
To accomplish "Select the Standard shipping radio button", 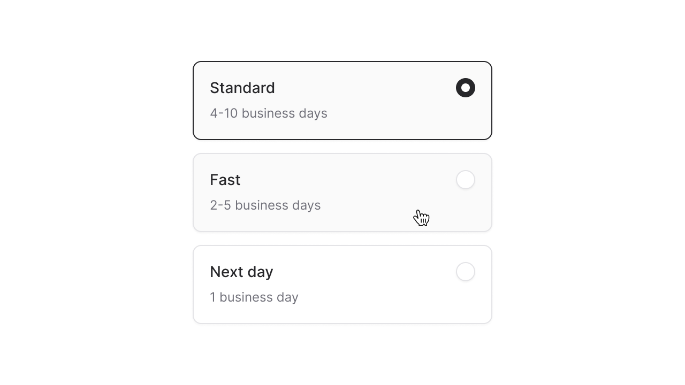I will click(x=466, y=88).
